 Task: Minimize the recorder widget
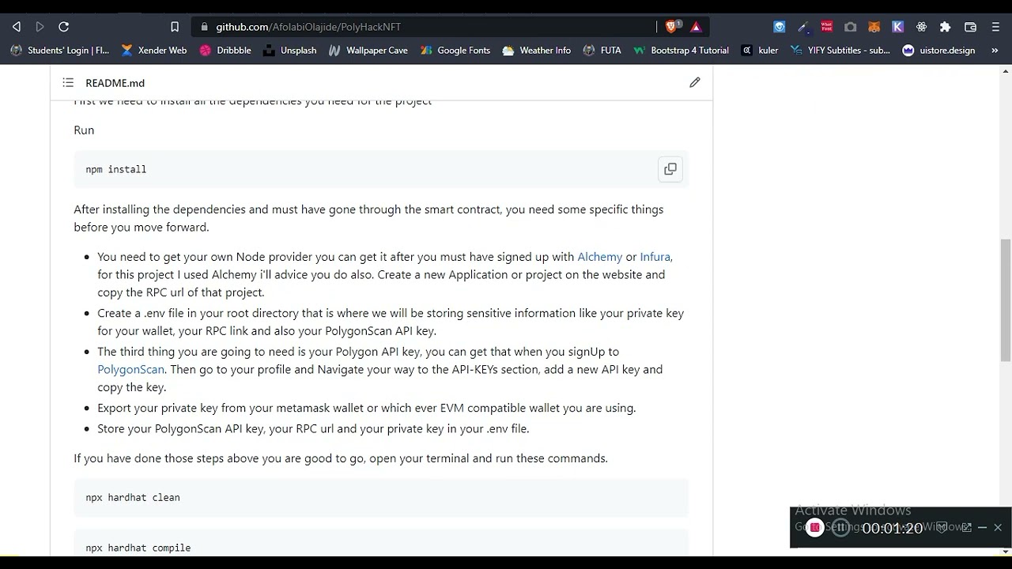point(982,527)
